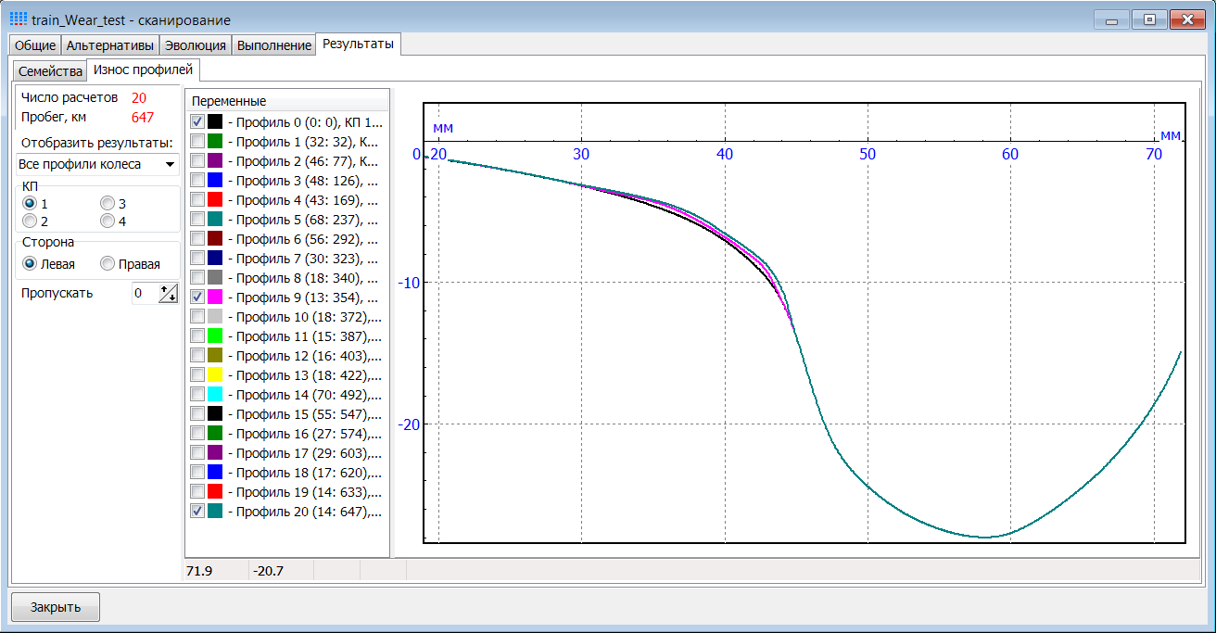Click the red swatch of Профиль 4
Screen dimensions: 1216x633
click(215, 199)
